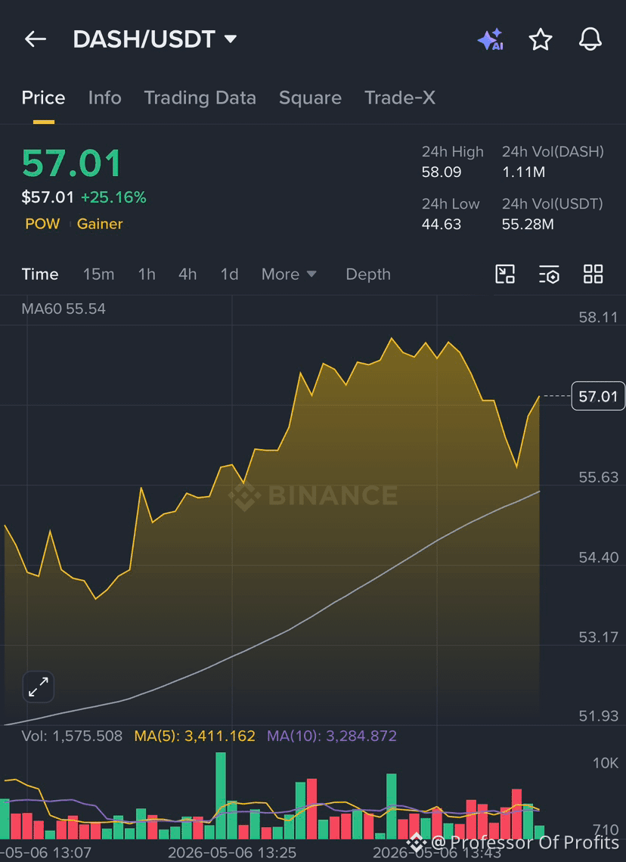626x862 pixels.
Task: Switch to the Depth chart view
Action: [x=368, y=274]
